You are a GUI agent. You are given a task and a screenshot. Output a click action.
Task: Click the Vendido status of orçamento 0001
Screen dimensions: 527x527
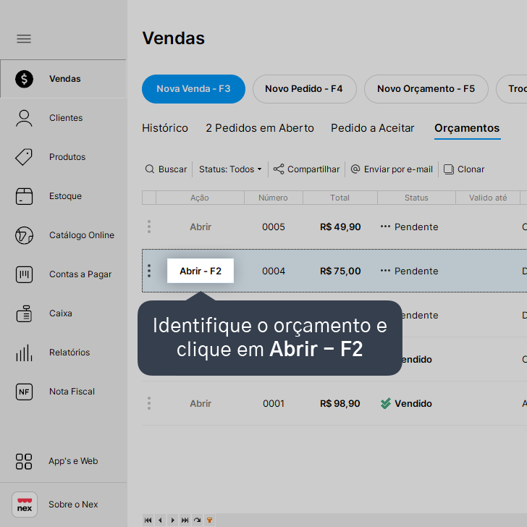(x=406, y=403)
